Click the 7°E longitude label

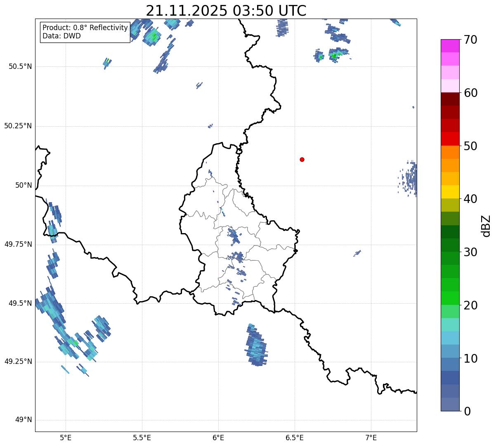[x=371, y=438]
